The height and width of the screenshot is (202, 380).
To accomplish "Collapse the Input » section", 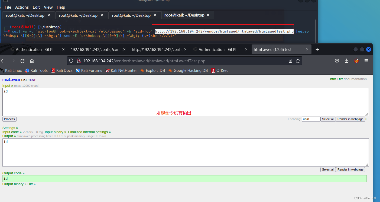I will 8,86.
